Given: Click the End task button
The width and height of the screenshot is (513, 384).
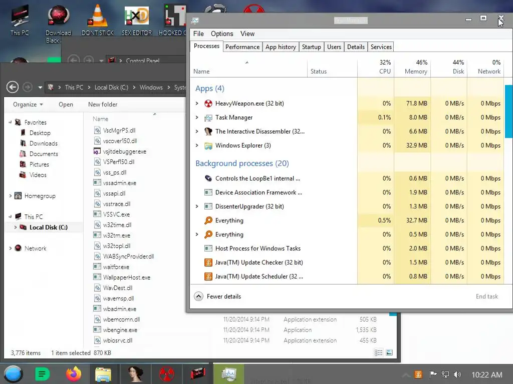Looking at the screenshot, I should pos(487,296).
